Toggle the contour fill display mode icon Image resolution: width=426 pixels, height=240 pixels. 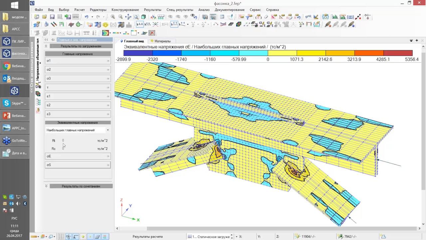[105, 33]
